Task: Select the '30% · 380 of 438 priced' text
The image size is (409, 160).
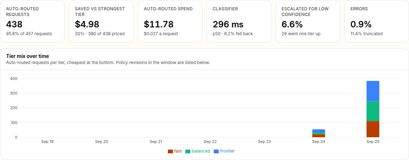Action: tap(100, 34)
